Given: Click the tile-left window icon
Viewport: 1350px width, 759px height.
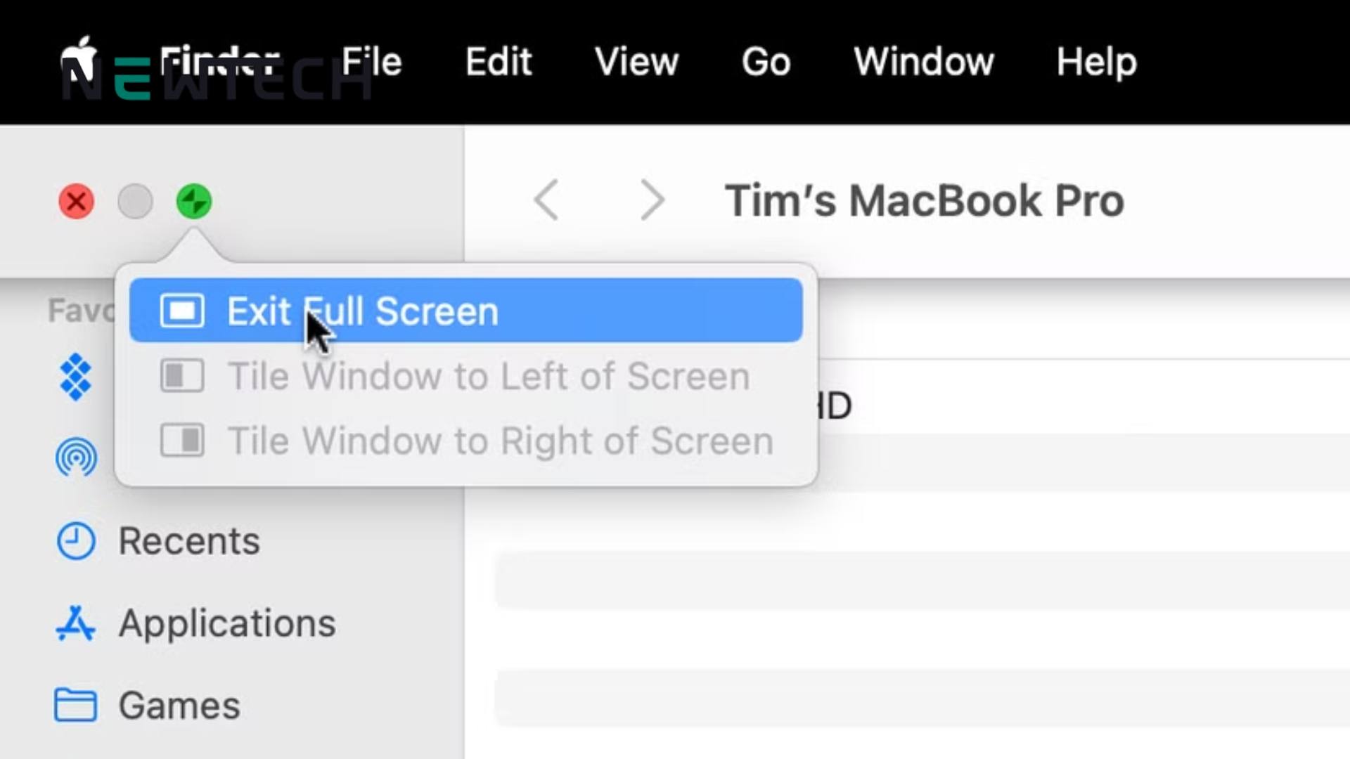Looking at the screenshot, I should [182, 376].
